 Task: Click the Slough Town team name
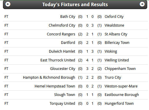click(x=64, y=95)
